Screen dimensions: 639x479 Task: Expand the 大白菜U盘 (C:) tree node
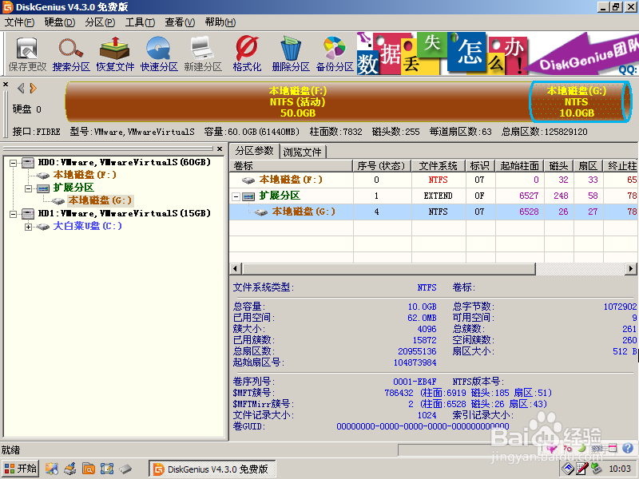click(28, 227)
